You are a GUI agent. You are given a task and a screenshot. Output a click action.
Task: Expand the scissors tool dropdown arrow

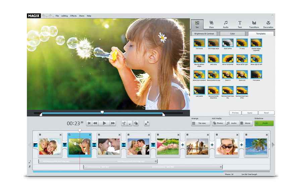tap(130, 123)
